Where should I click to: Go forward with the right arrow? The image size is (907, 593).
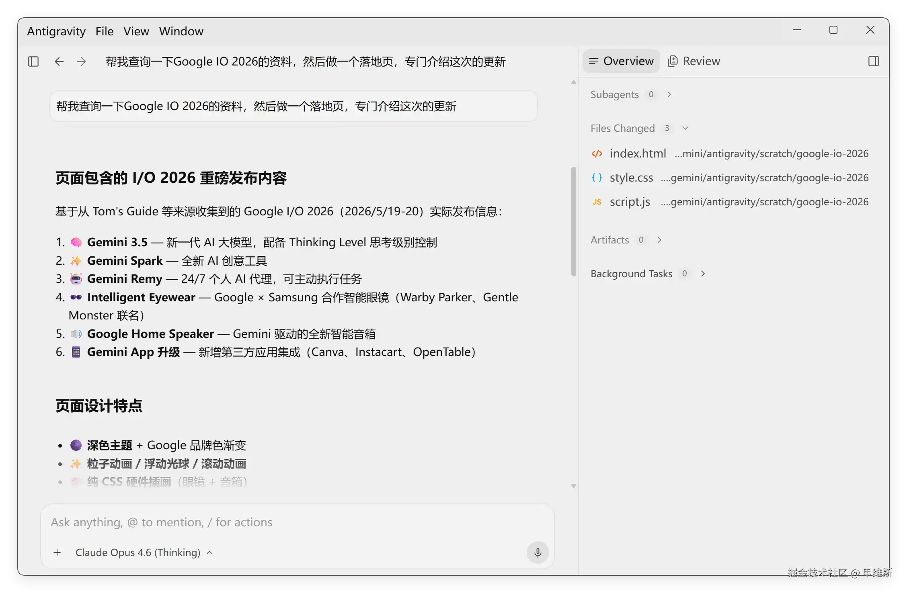pos(82,61)
